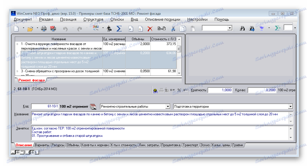Open the dropdown arrow next to Open folder
308x166 pixels.
(37, 28)
